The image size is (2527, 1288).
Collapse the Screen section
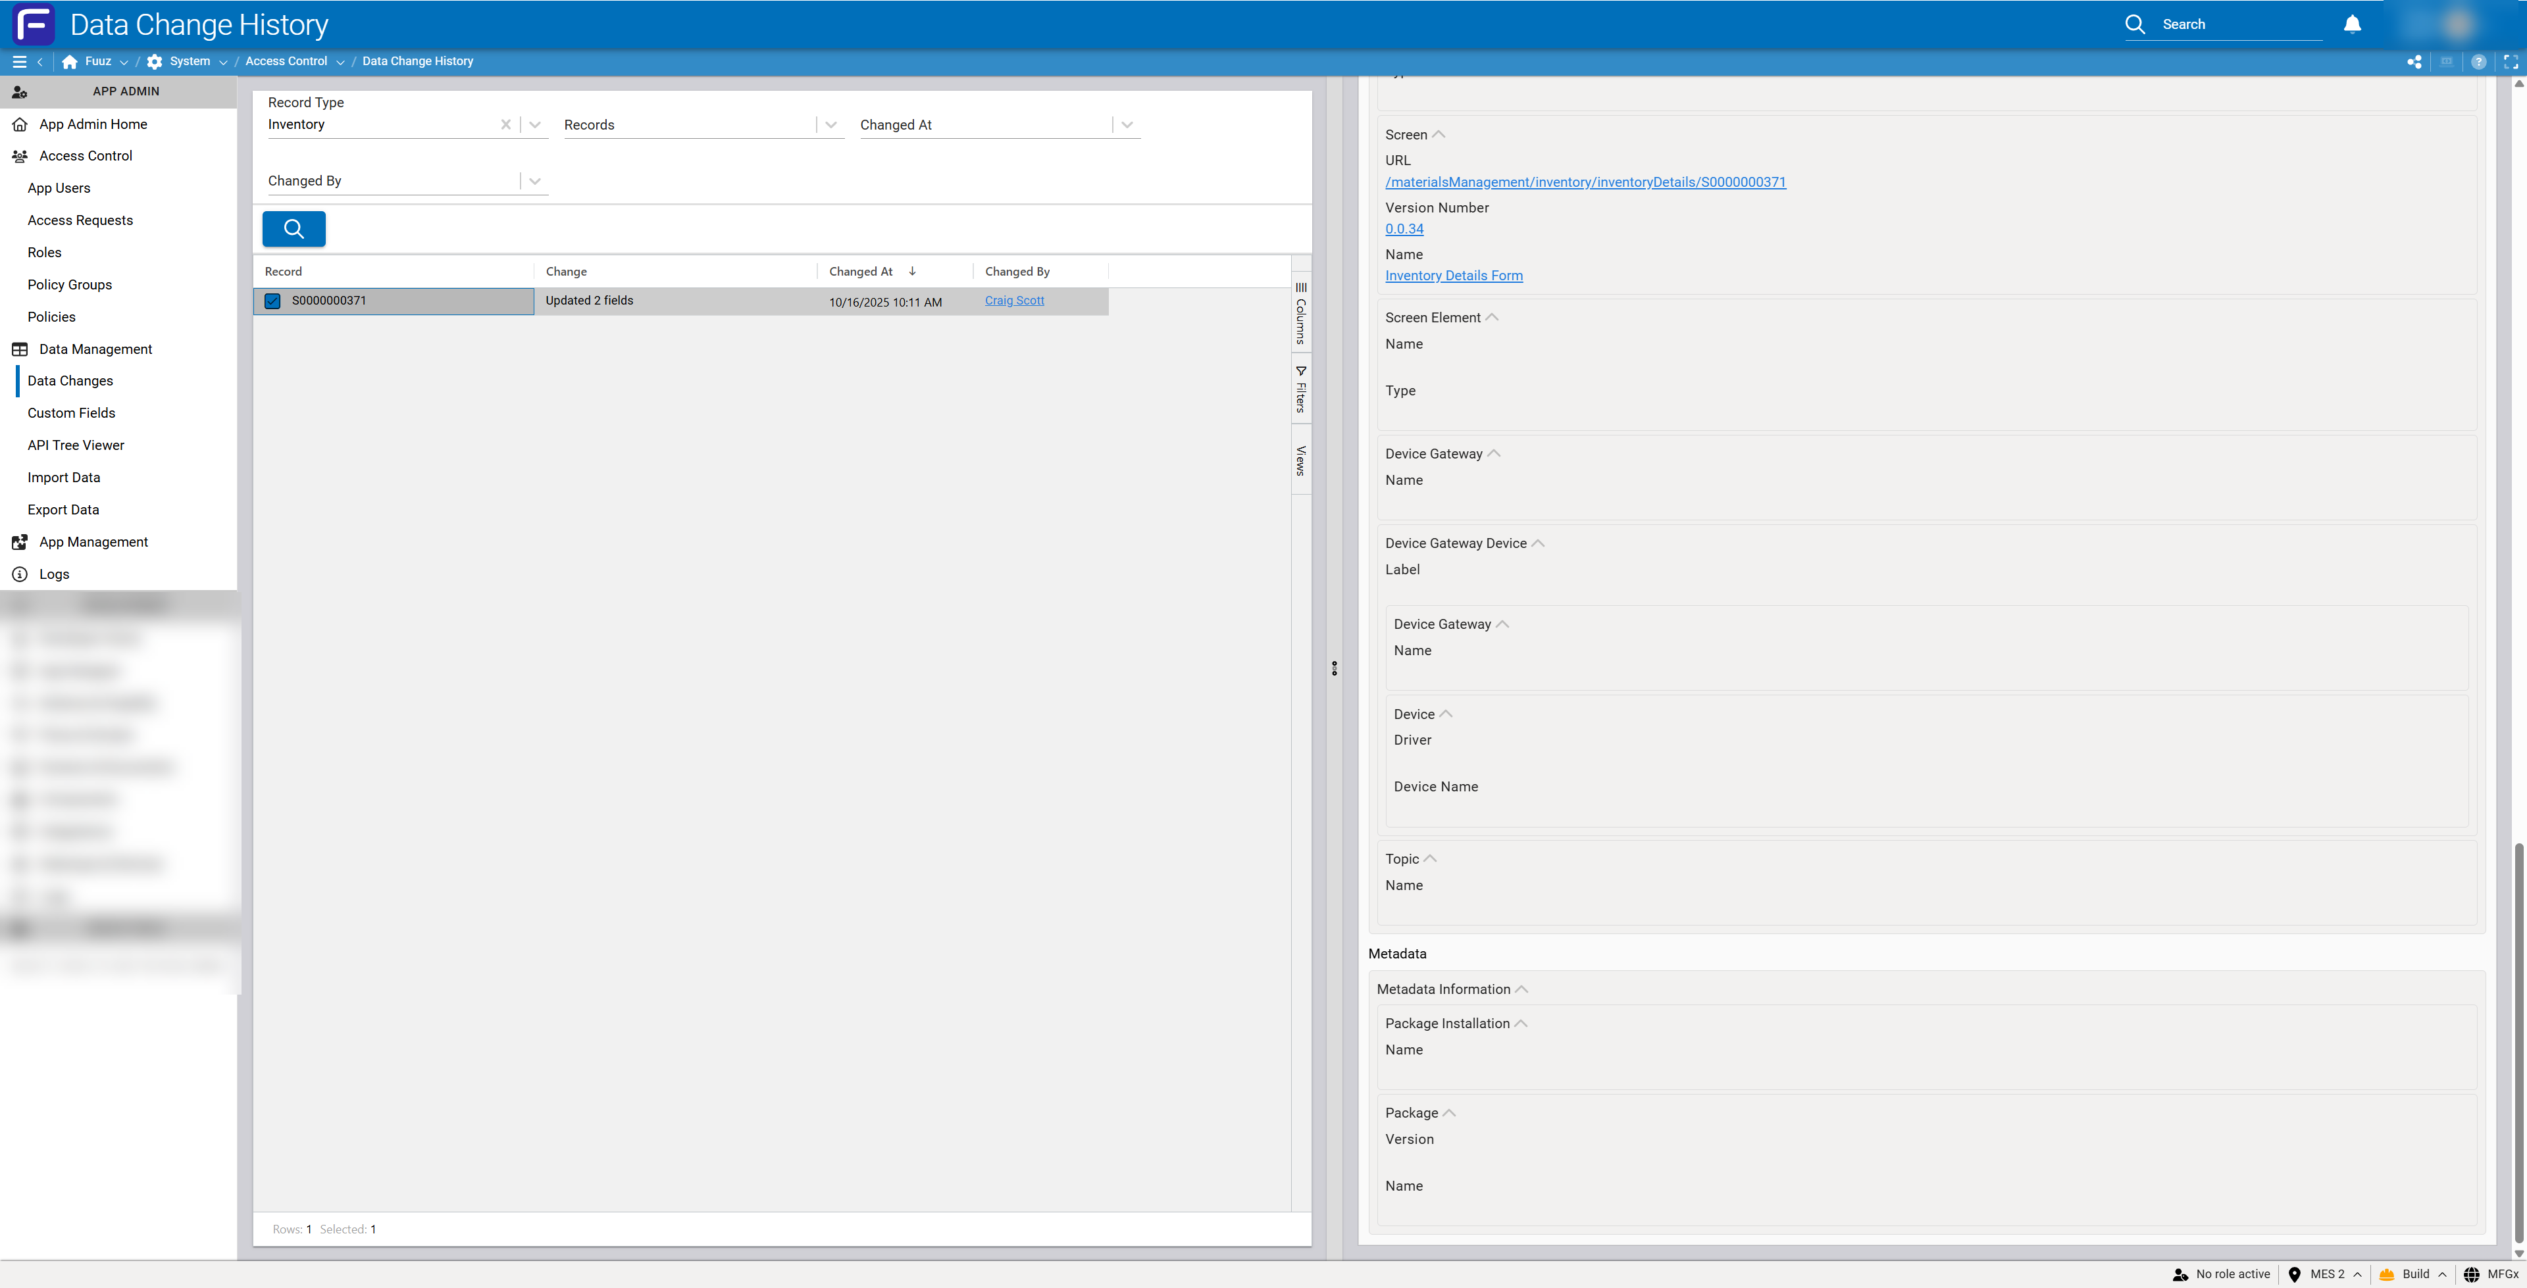click(x=1438, y=134)
